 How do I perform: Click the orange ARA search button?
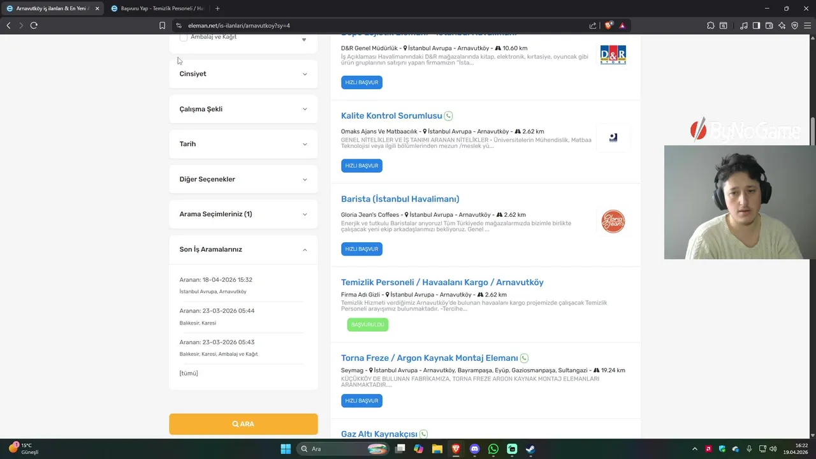tap(243, 424)
